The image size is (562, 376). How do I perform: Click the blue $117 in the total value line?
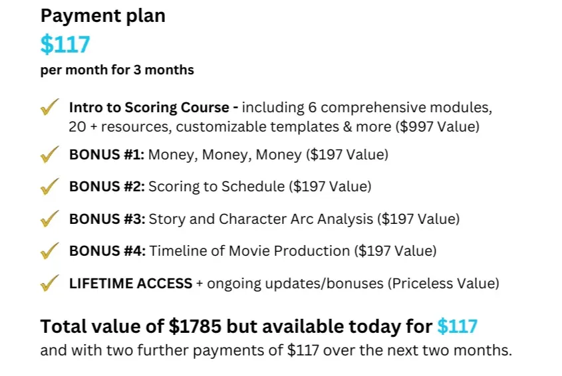pyautogui.click(x=458, y=327)
